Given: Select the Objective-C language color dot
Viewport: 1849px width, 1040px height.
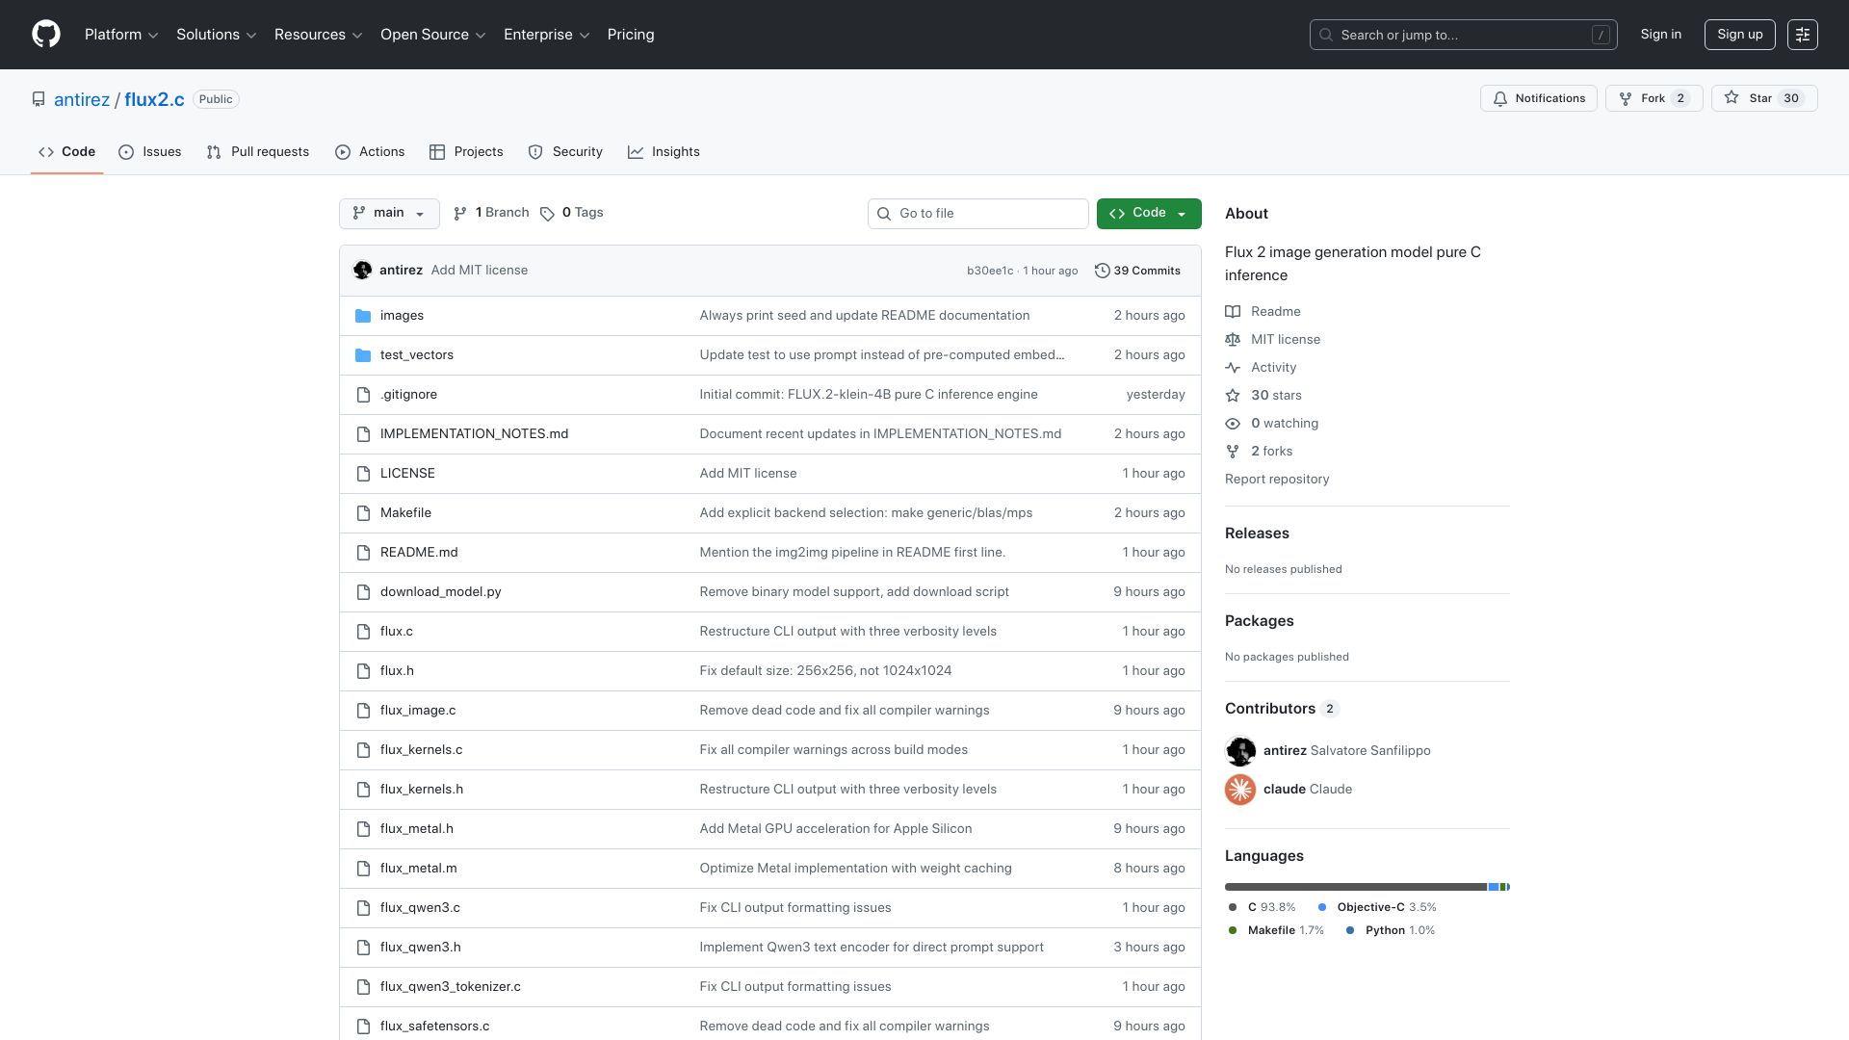Looking at the screenshot, I should [1322, 907].
